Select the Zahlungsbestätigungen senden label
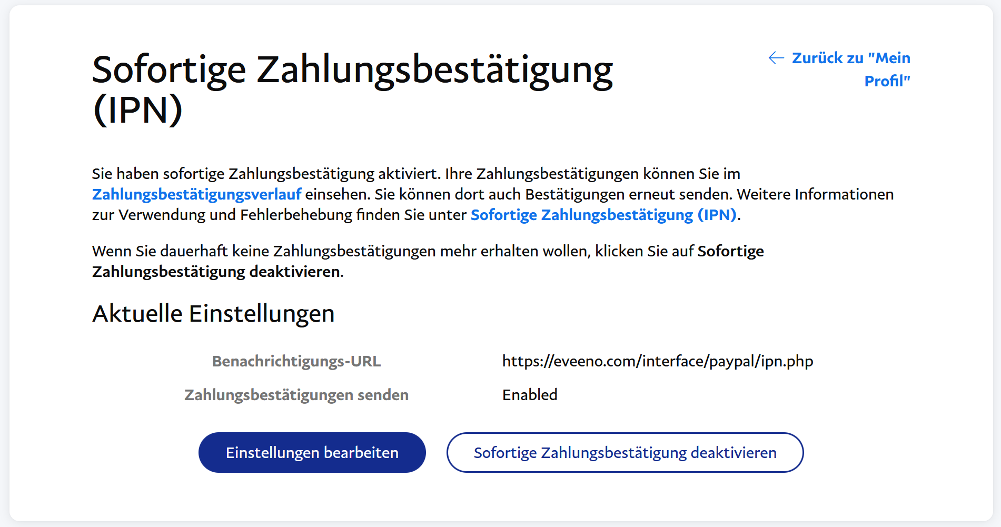This screenshot has width=1001, height=527. click(296, 395)
